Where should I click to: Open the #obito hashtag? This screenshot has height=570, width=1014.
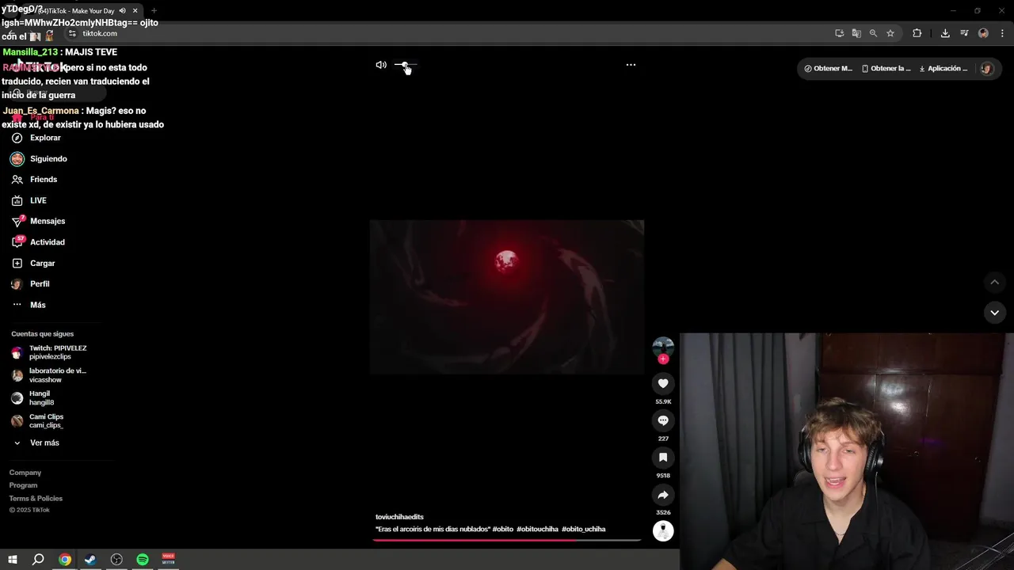tap(503, 529)
